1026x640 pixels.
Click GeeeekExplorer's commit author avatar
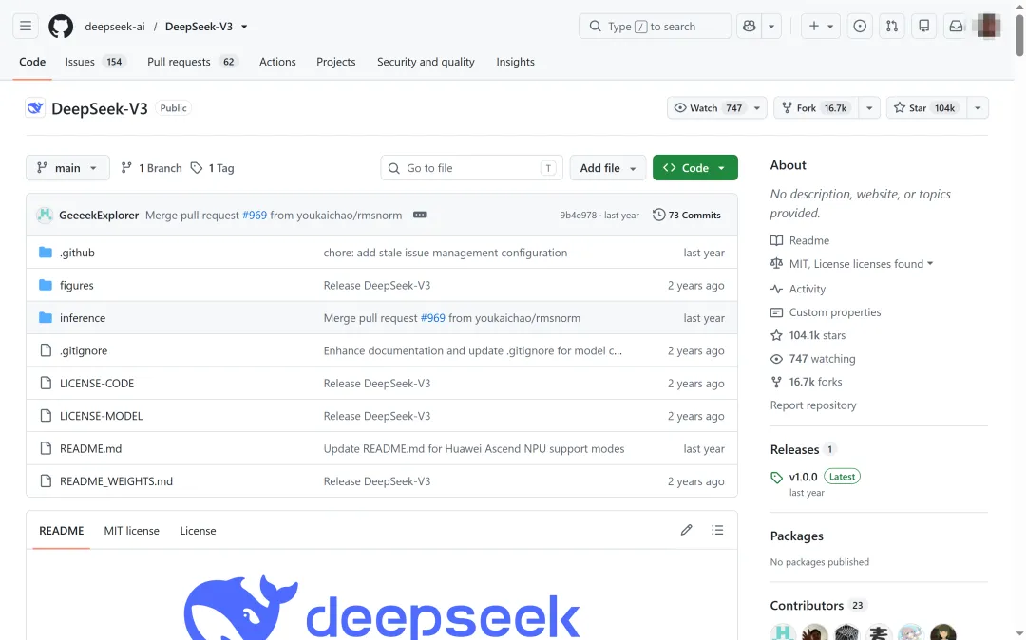(x=45, y=216)
